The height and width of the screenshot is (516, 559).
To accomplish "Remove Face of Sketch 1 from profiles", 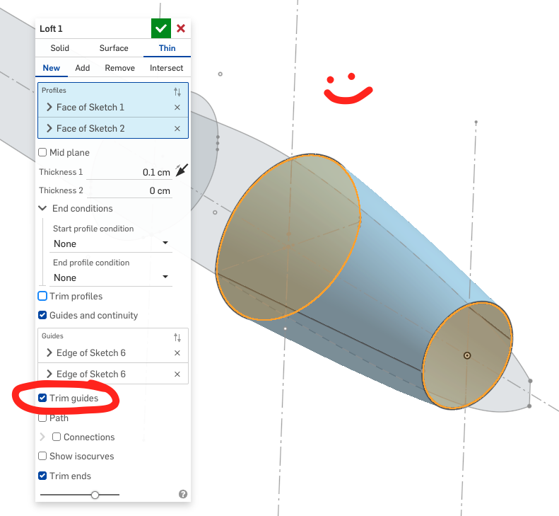I will [x=177, y=107].
